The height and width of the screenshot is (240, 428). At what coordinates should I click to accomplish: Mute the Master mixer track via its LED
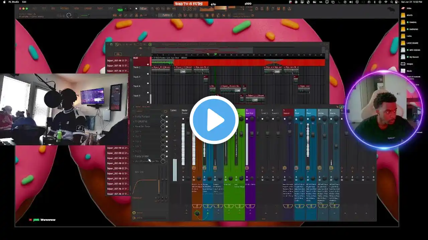183,119
